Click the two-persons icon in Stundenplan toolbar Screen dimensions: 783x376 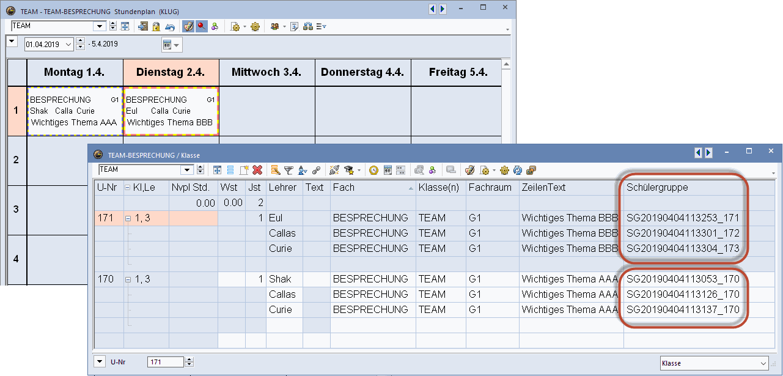pyautogui.click(x=275, y=26)
